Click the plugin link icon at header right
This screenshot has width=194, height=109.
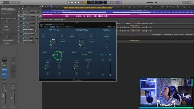(x=114, y=27)
